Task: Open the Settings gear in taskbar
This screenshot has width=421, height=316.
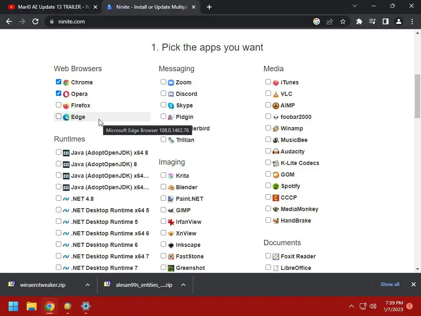Action: 86,306
